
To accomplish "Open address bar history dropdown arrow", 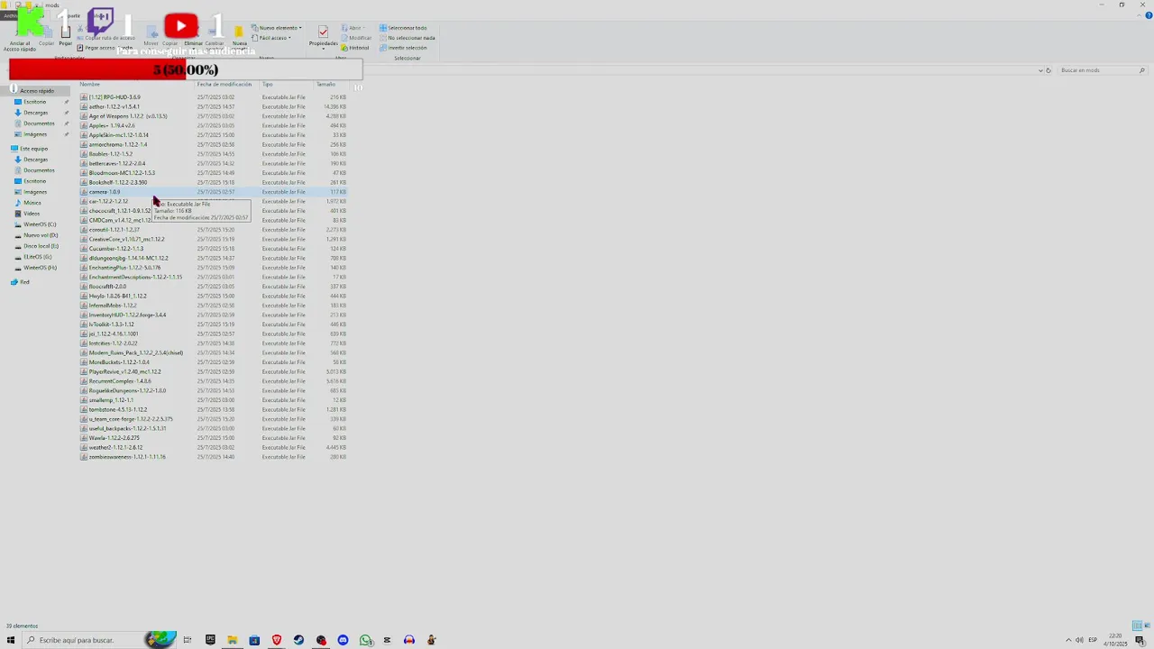I will (1040, 70).
